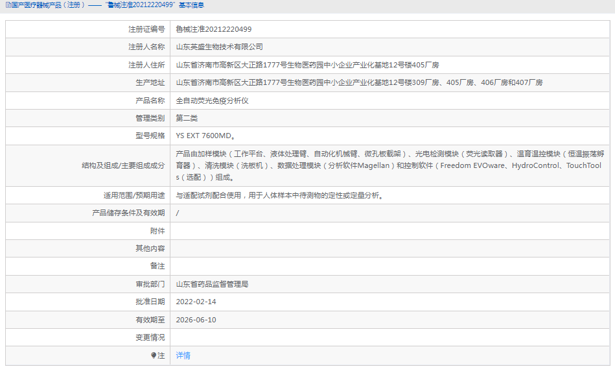Click the header title 国产医疗器械产品（注册）
Viewport: 615px width, 371px height.
point(48,5)
